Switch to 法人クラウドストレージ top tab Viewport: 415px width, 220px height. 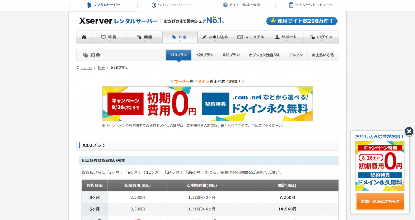point(310,5)
